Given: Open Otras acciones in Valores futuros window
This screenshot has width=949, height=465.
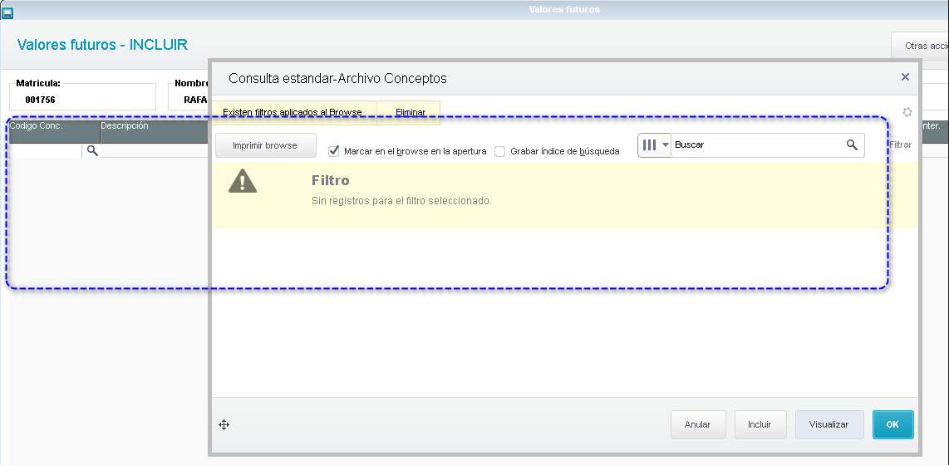Looking at the screenshot, I should pyautogui.click(x=920, y=46).
